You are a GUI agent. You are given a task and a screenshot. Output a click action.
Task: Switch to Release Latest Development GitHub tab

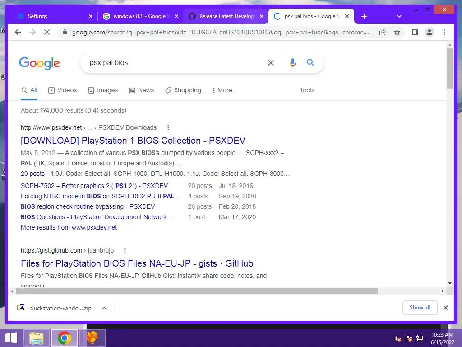coord(226,16)
